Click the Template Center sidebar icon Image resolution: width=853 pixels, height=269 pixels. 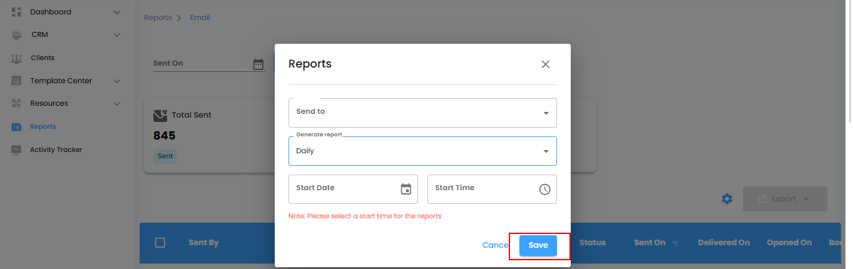(x=17, y=81)
